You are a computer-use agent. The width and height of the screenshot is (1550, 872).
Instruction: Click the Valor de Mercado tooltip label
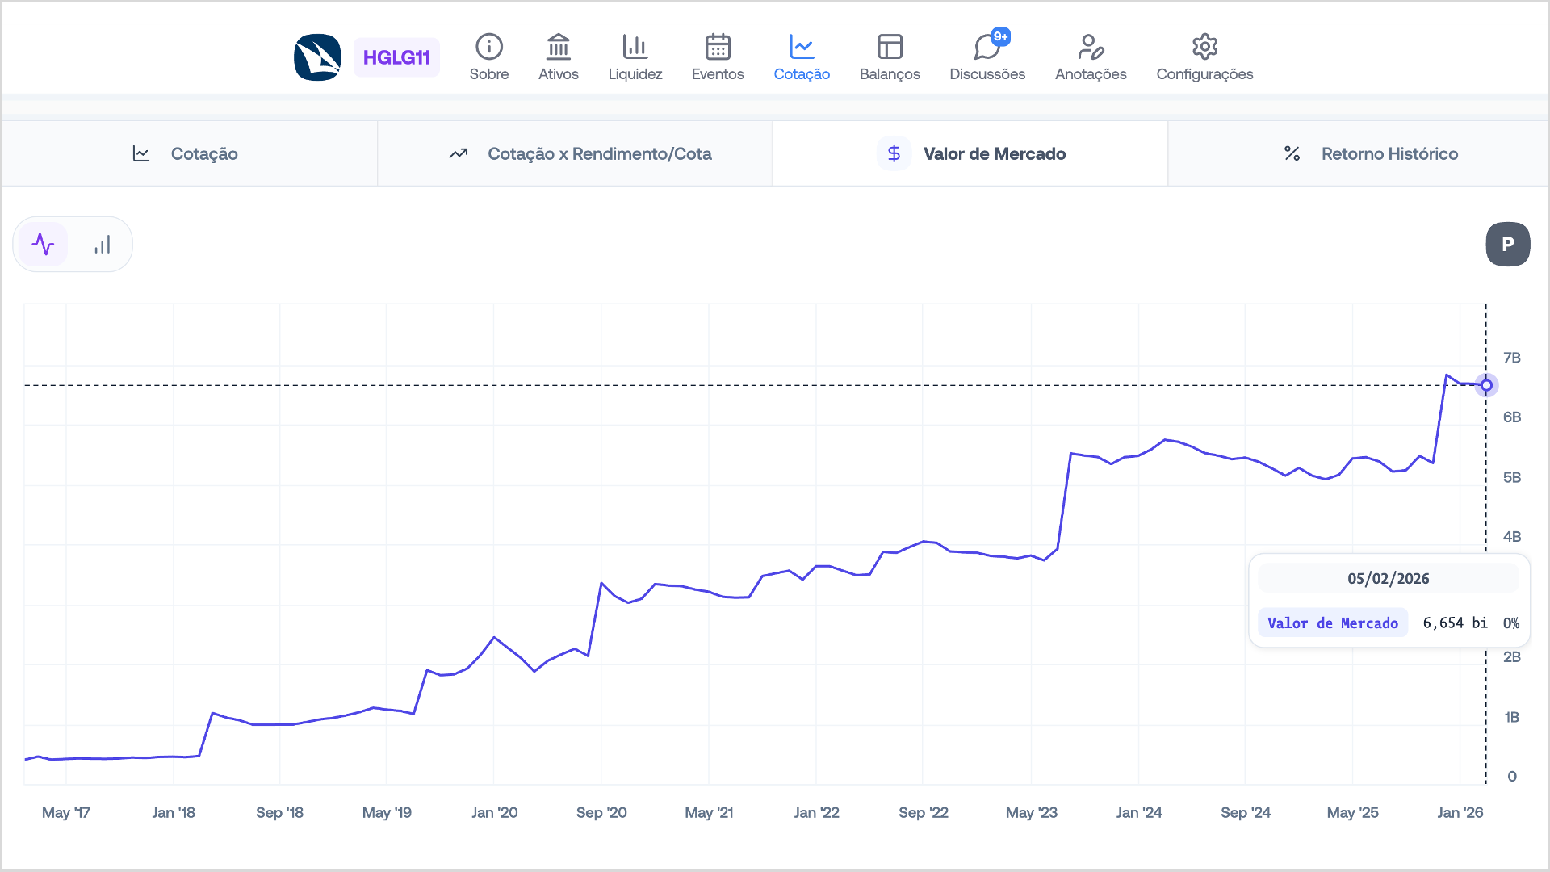pyautogui.click(x=1332, y=623)
